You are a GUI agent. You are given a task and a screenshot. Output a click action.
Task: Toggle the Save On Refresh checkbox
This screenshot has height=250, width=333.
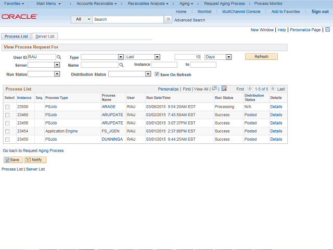coord(157,74)
